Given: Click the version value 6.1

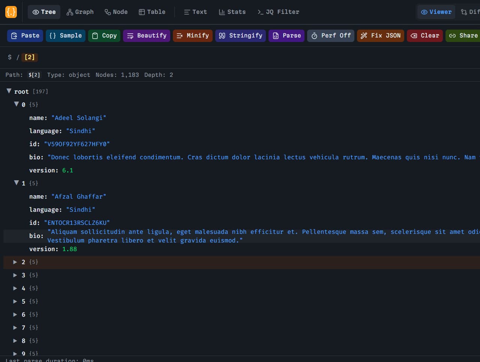Looking at the screenshot, I should (x=67, y=170).
